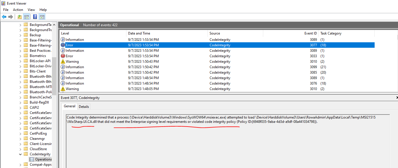
Task: Switch to the Details tab
Action: click(x=84, y=106)
